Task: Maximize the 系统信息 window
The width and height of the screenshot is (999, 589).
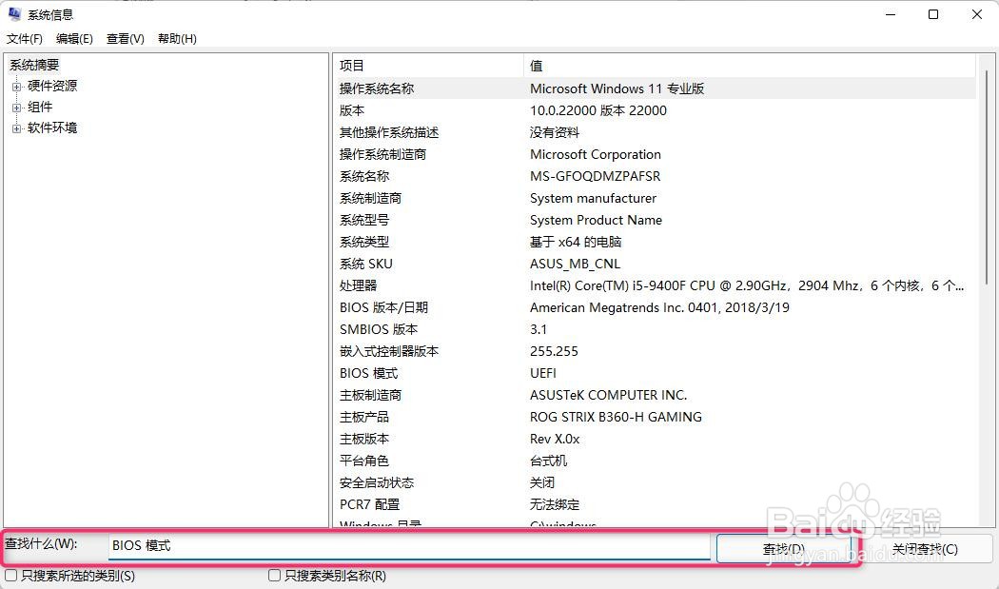Action: 933,14
